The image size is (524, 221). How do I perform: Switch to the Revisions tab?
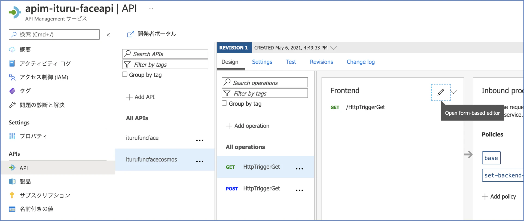pyautogui.click(x=321, y=62)
